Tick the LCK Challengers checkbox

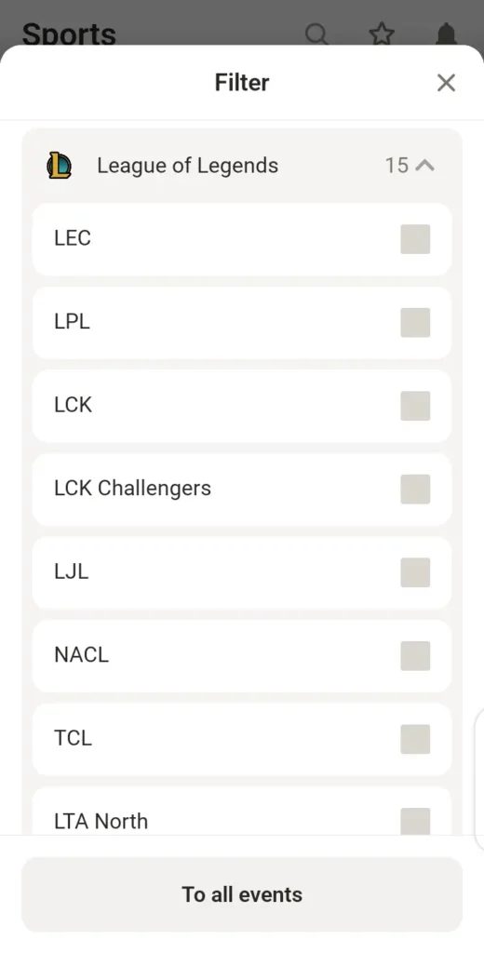415,489
